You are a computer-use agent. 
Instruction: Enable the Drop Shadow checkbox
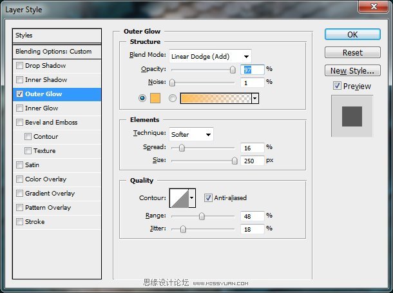(x=19, y=66)
